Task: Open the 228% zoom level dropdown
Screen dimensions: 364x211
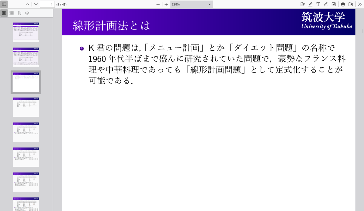Action: click(191, 4)
